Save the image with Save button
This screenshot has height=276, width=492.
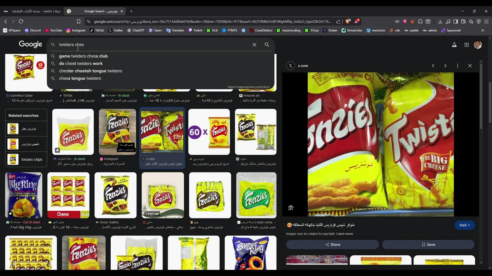(x=428, y=245)
